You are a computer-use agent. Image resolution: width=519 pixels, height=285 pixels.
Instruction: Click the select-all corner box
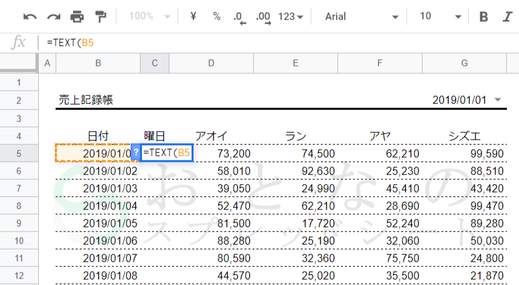(18, 62)
